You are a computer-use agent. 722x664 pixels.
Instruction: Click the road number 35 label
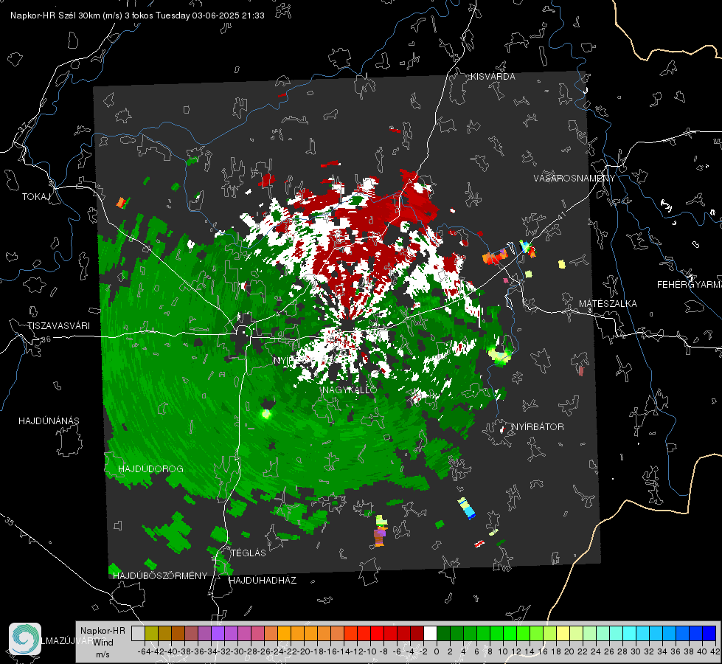(9, 521)
